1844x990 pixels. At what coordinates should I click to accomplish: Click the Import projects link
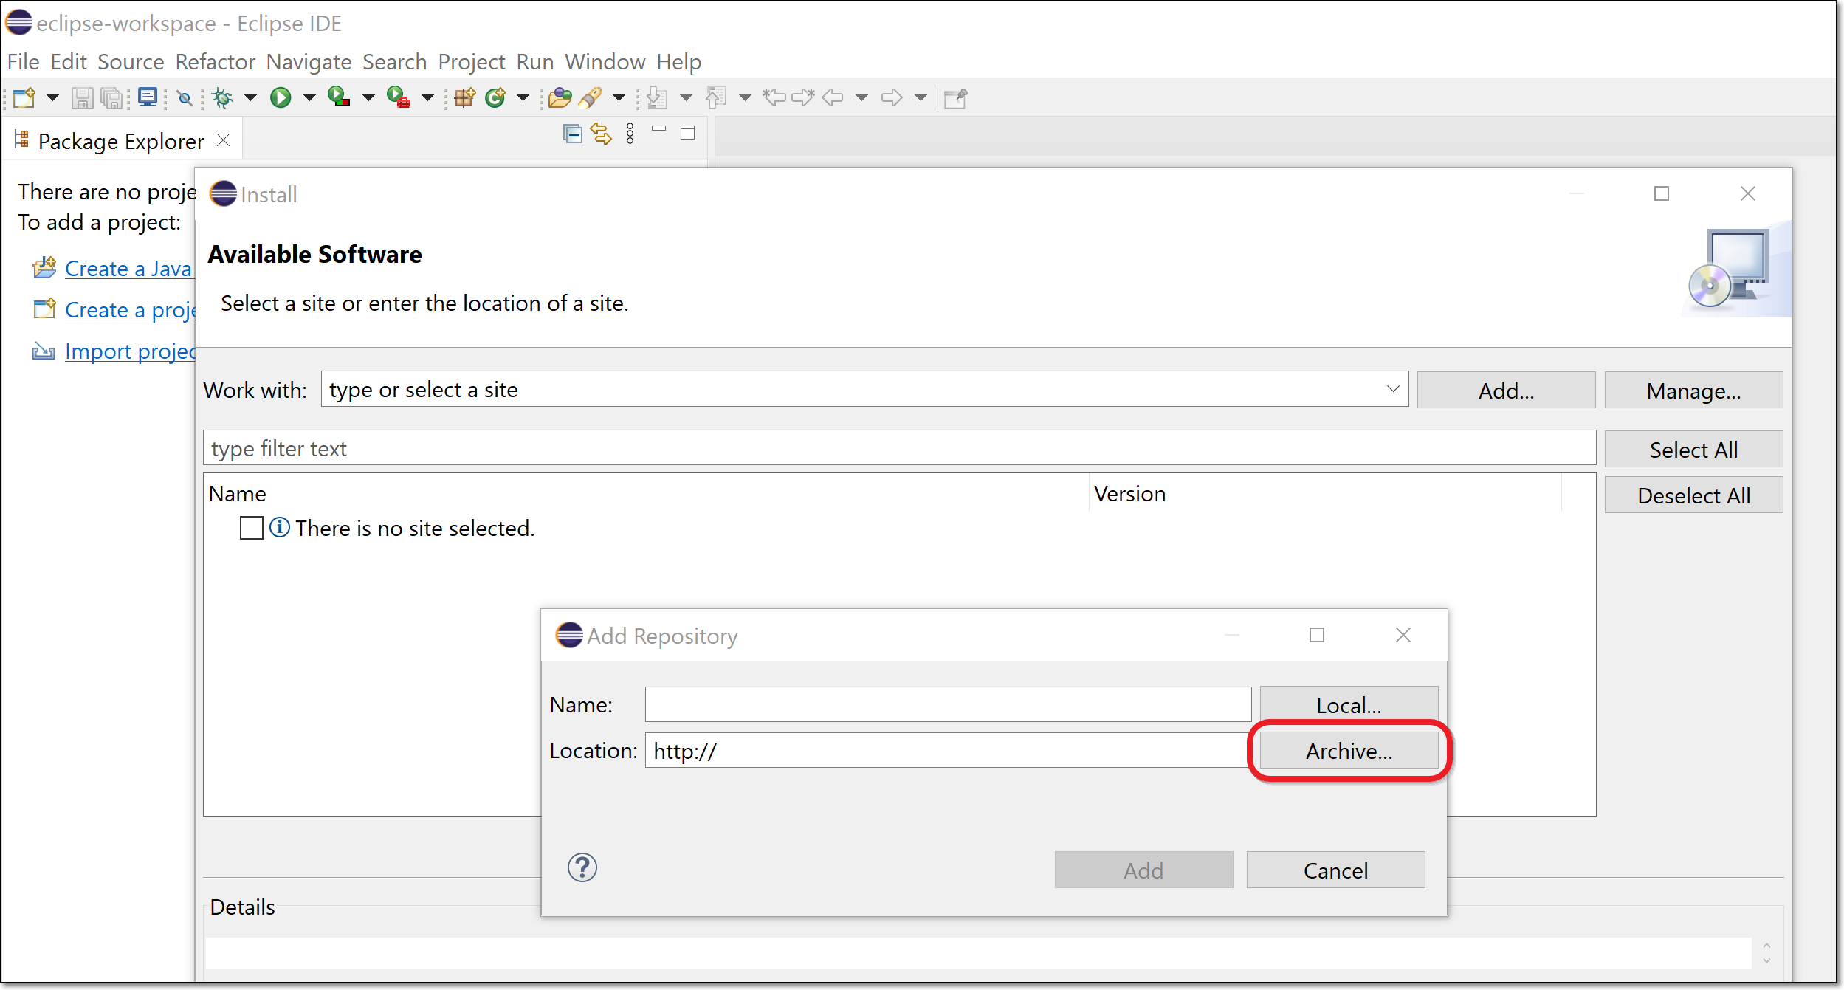click(130, 351)
